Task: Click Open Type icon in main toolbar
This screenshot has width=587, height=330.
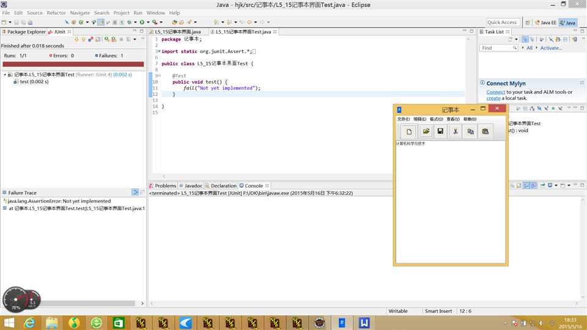Action: [x=174, y=22]
